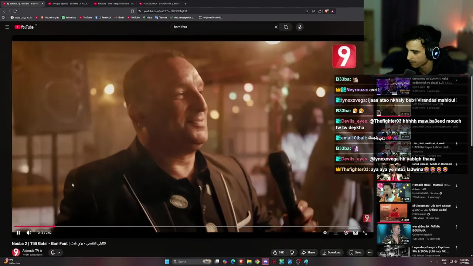
Task: Show hidden system tray icons chevron
Action: click(431, 262)
